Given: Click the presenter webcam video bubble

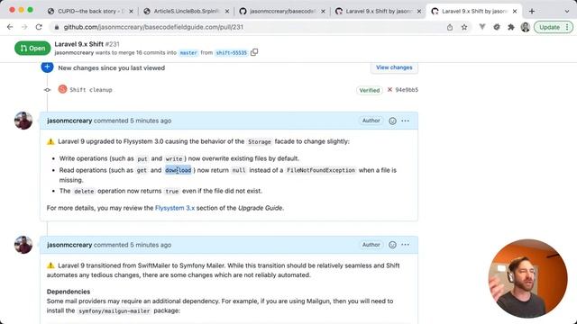Looking at the screenshot, I should pos(527,278).
